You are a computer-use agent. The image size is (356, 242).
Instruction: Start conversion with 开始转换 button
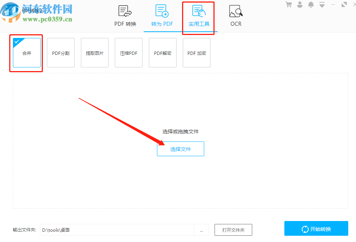[x=316, y=228]
